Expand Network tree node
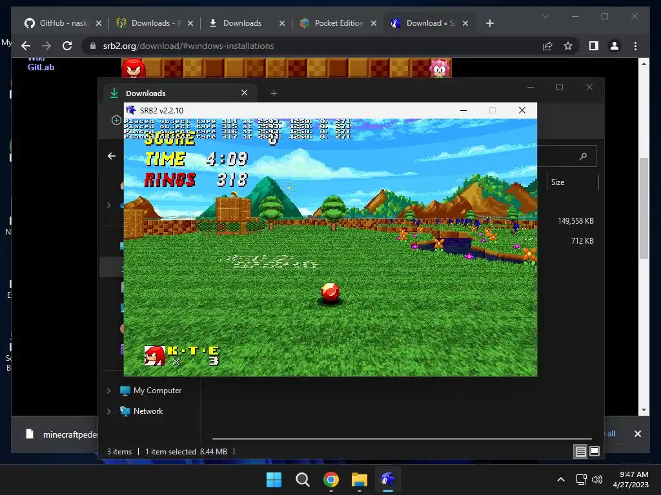This screenshot has height=495, width=661. click(x=108, y=411)
